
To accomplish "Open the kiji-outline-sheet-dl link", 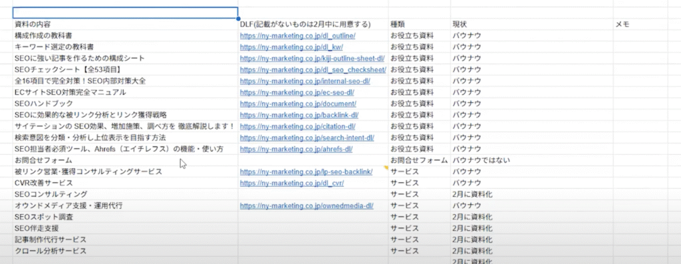I will 312,58.
